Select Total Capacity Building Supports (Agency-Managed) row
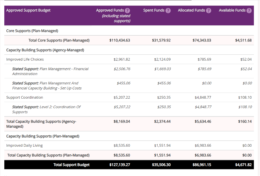Screen dimensions: 260x176 [x=41, y=124]
